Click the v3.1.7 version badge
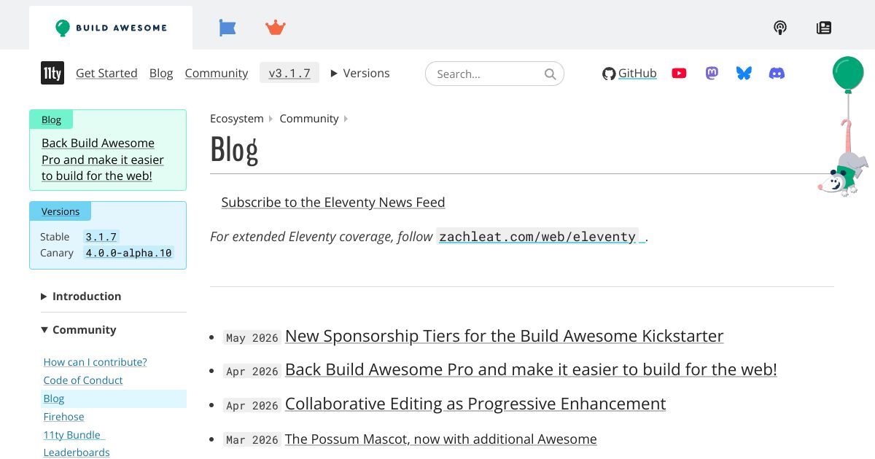This screenshot has width=875, height=459. point(289,73)
